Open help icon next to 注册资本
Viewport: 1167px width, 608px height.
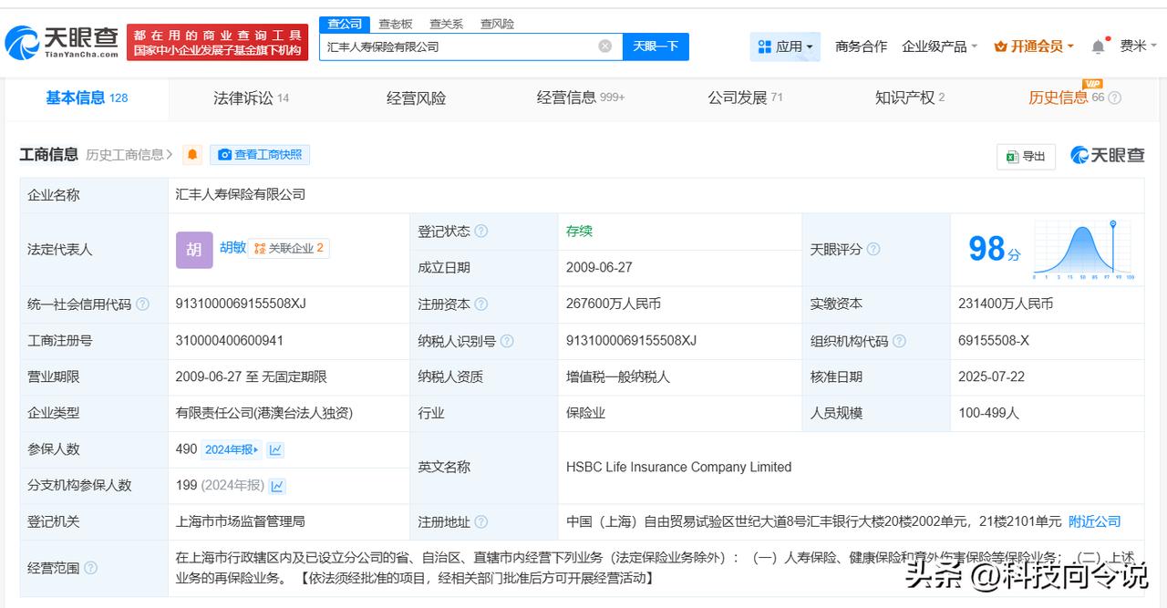(x=481, y=304)
